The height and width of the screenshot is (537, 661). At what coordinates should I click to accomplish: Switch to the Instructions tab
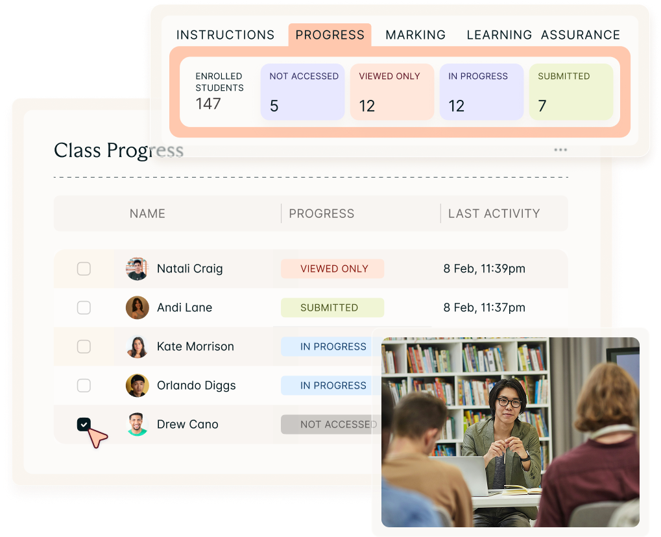pos(225,35)
